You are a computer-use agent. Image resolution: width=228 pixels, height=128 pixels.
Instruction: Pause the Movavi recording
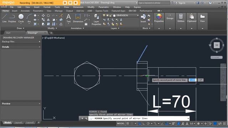point(70,3)
